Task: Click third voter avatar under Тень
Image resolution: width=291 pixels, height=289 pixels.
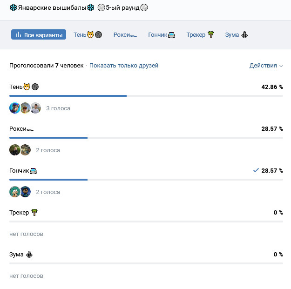Action: (35, 108)
